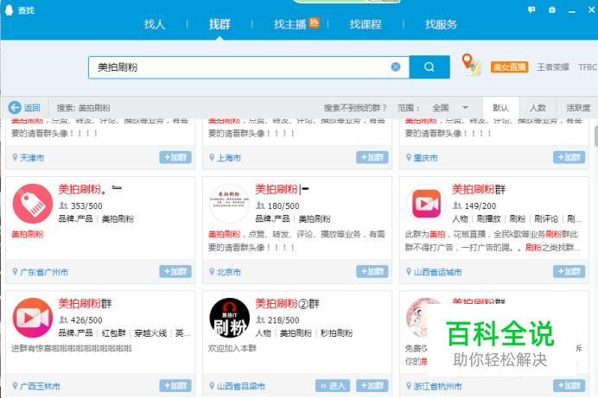This screenshot has width=598, height=398.
Task: Join the 上海市 group with +加群
Action: pos(372,157)
